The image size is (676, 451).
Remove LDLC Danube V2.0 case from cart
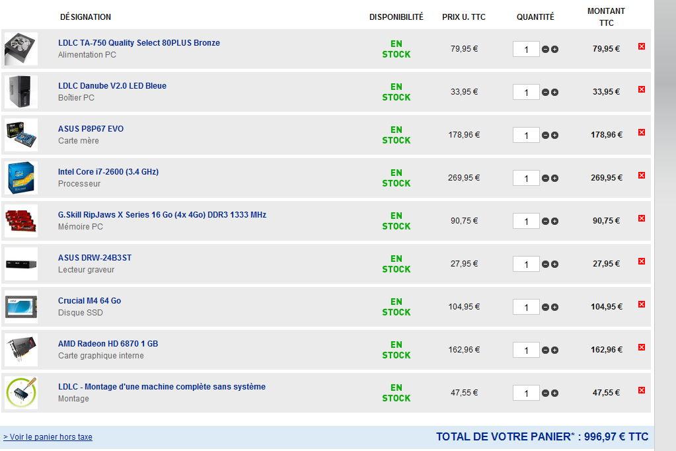642,89
